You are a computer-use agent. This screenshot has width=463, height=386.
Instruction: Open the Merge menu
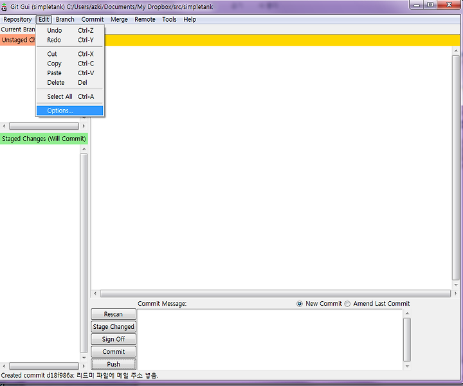119,19
